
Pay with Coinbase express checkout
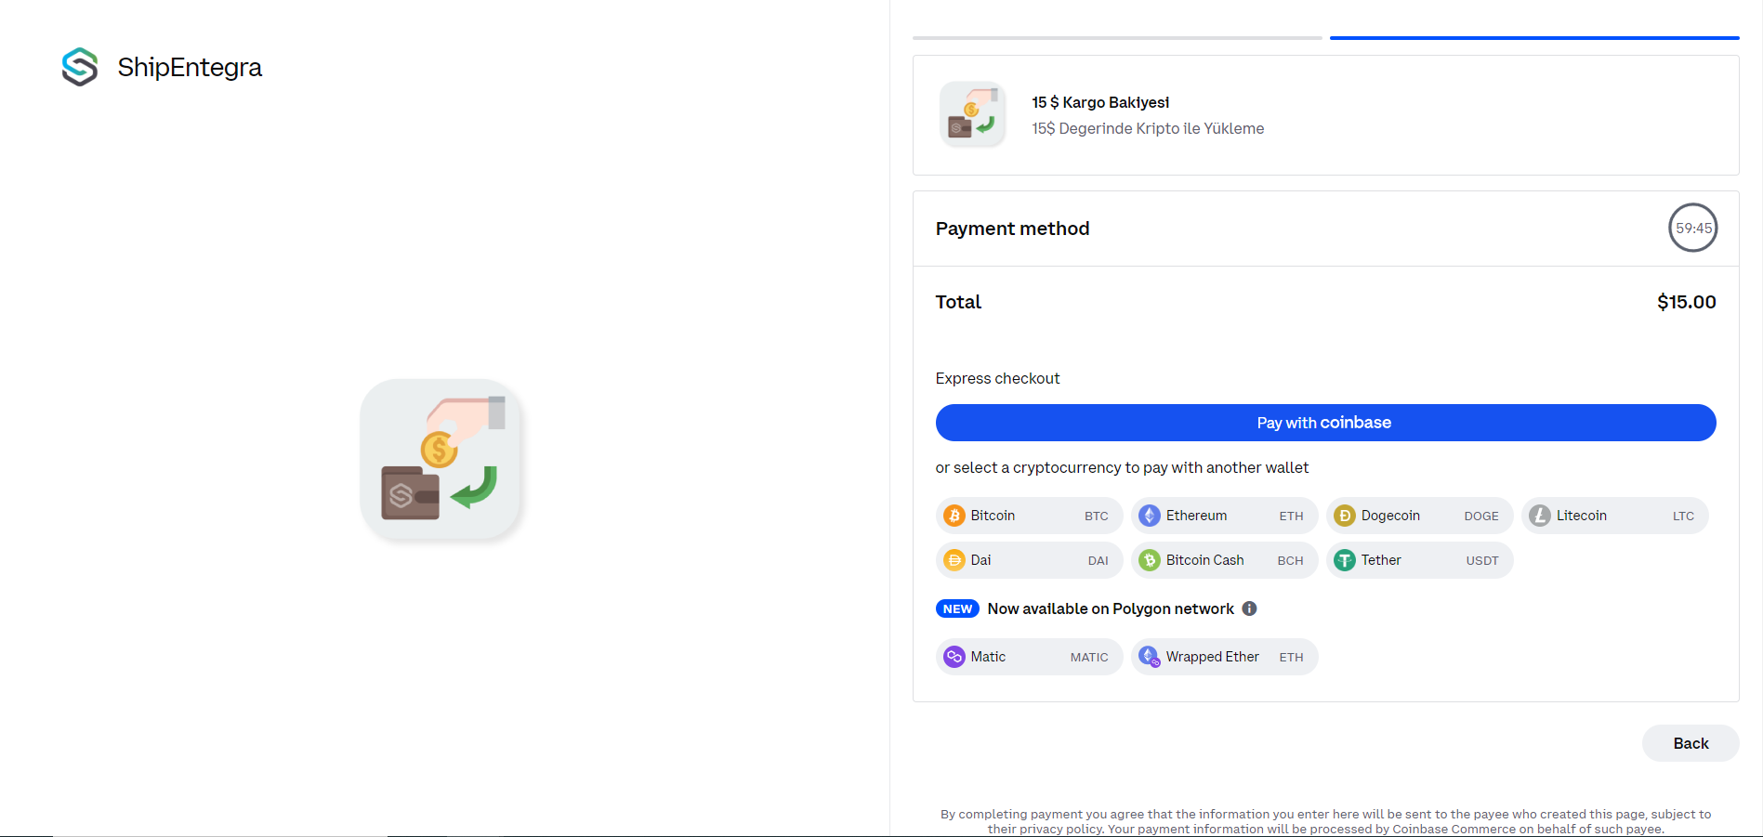point(1325,423)
